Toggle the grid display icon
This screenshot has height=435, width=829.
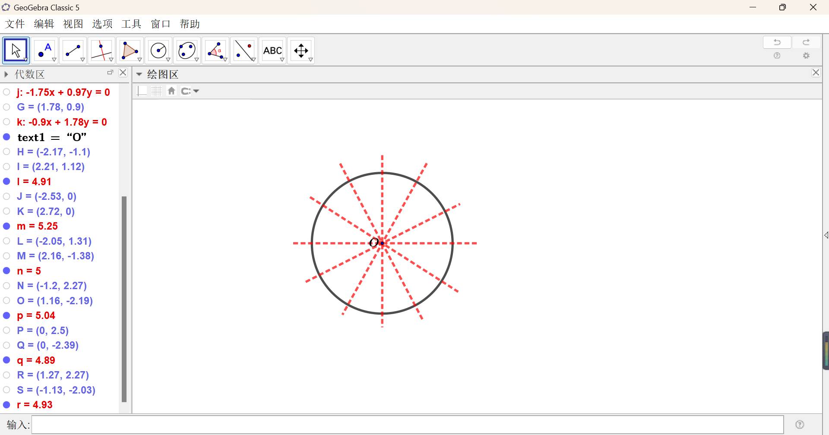pos(157,91)
